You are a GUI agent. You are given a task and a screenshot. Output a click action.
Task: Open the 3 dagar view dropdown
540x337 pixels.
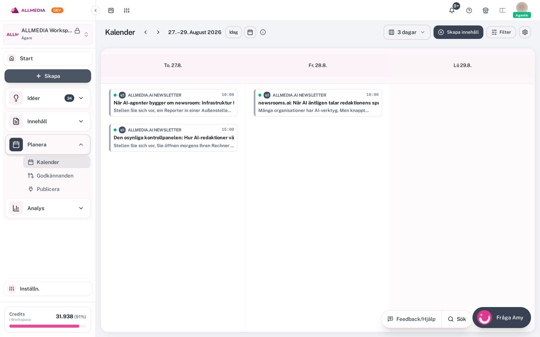(x=407, y=32)
